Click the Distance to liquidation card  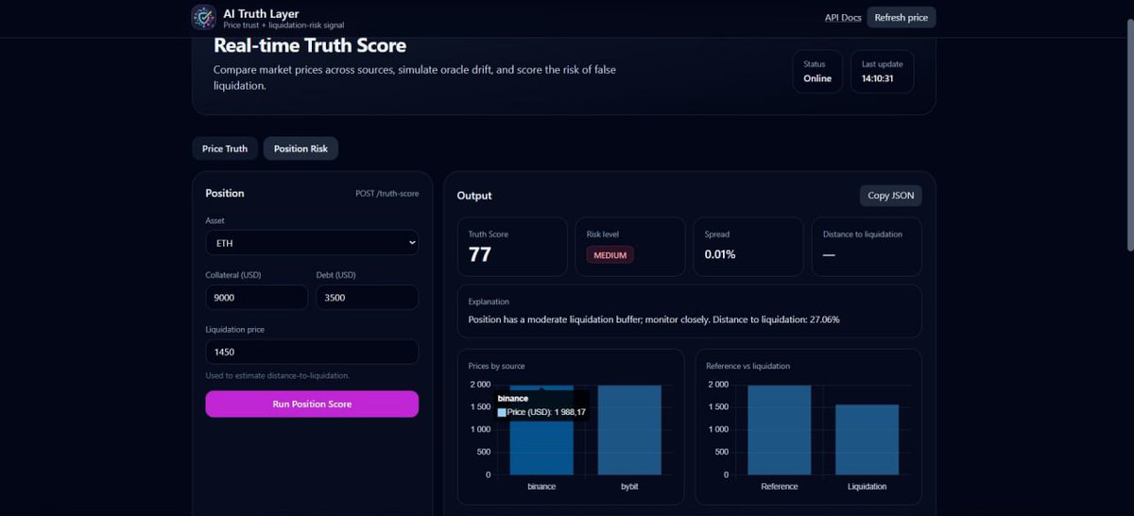coord(867,247)
